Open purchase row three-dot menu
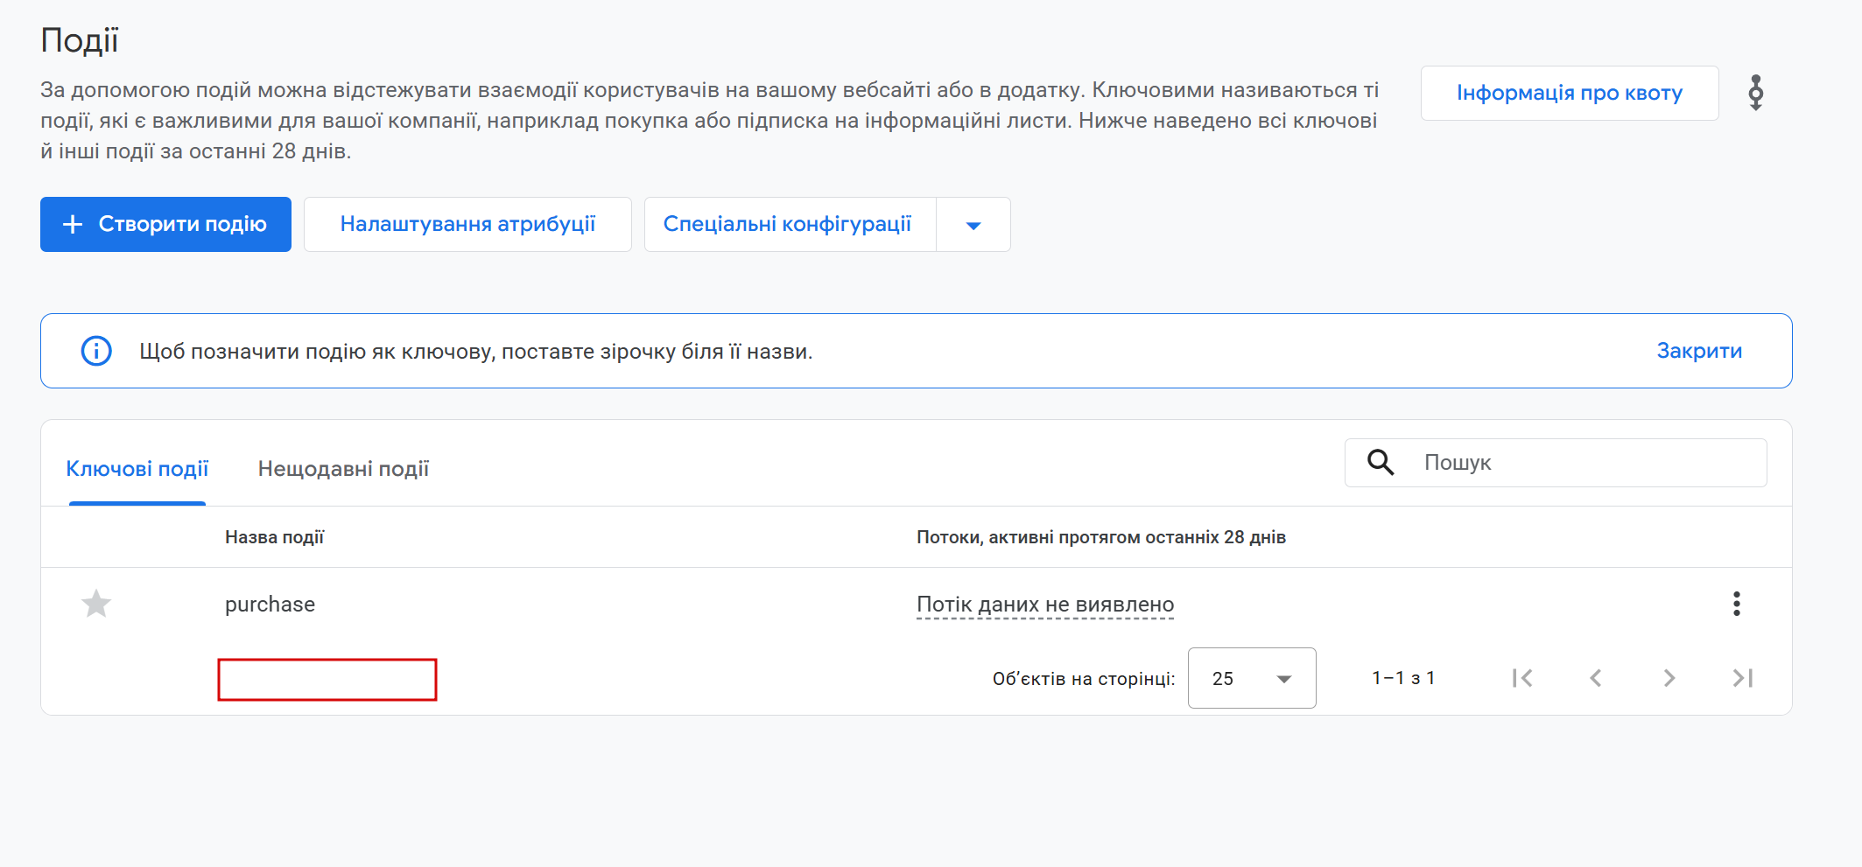 click(1736, 604)
